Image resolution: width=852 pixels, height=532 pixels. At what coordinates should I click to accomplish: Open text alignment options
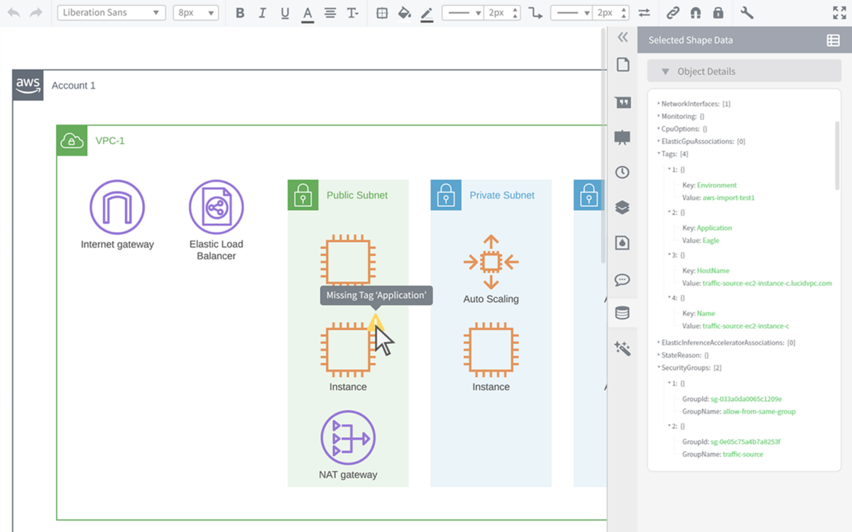coord(330,13)
